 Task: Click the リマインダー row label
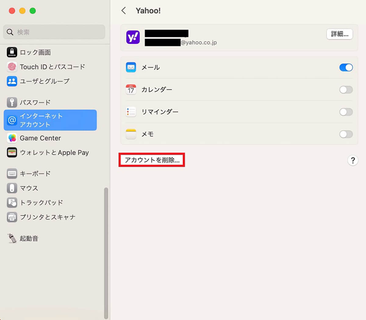pyautogui.click(x=160, y=112)
